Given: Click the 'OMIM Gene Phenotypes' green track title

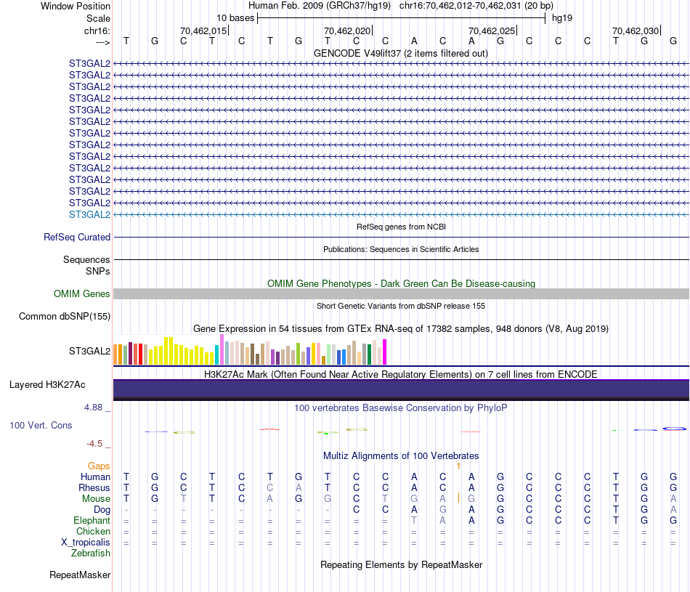Looking at the screenshot, I should click(x=402, y=283).
